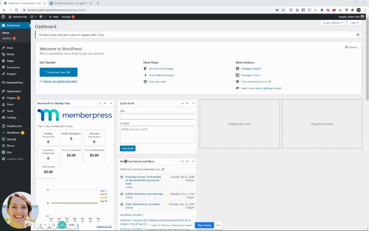This screenshot has height=231, width=369.
Task: Move WordPress Events and News widget down
Action: (187, 161)
